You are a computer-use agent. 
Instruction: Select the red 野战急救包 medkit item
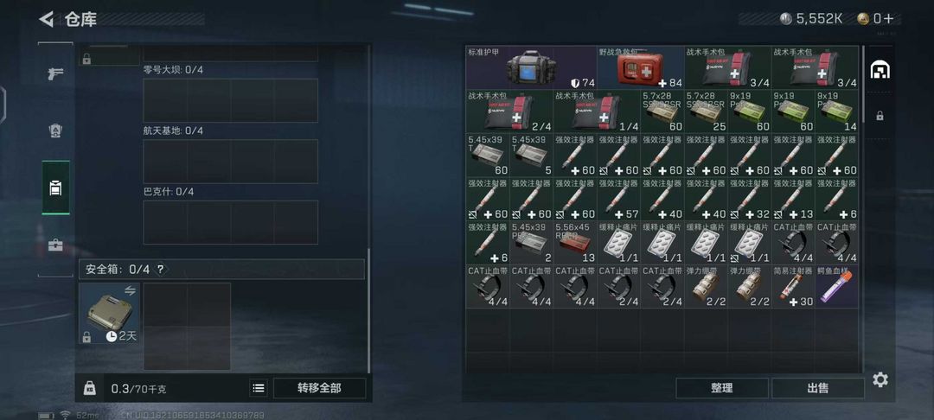[x=640, y=67]
